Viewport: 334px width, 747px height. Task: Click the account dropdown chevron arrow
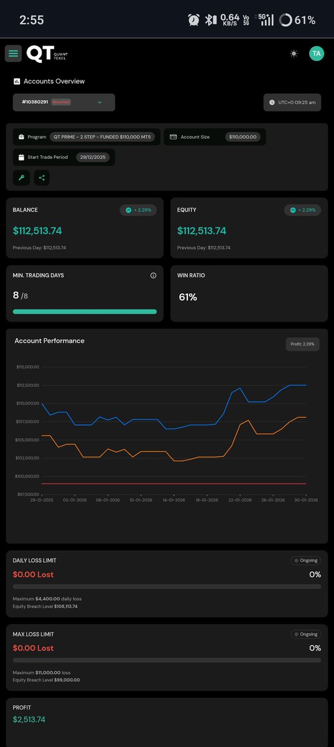click(x=100, y=102)
